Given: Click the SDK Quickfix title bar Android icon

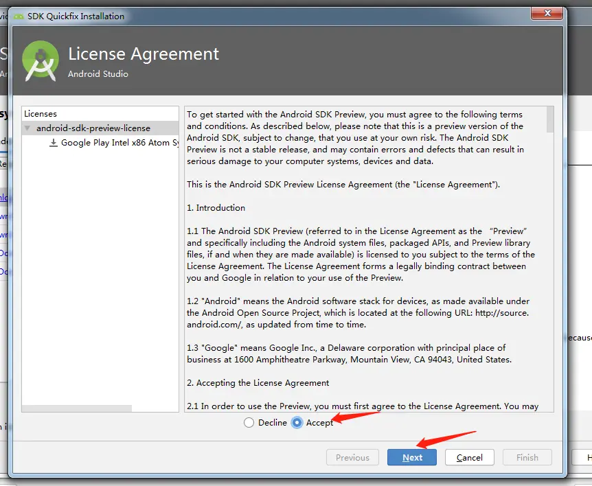Looking at the screenshot, I should (18, 16).
